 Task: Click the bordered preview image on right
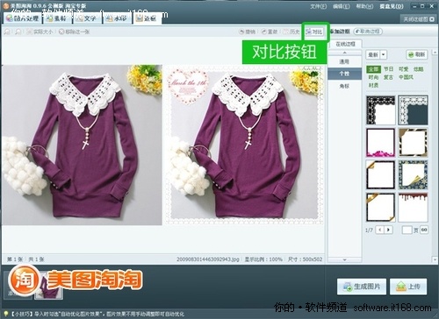point(244,145)
